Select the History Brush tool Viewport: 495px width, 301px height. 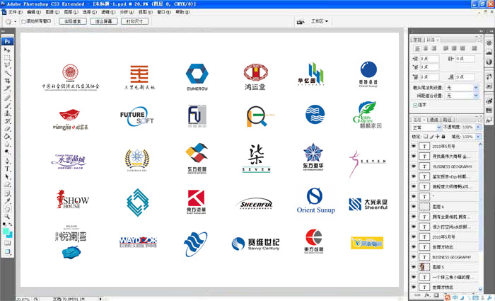(7, 121)
